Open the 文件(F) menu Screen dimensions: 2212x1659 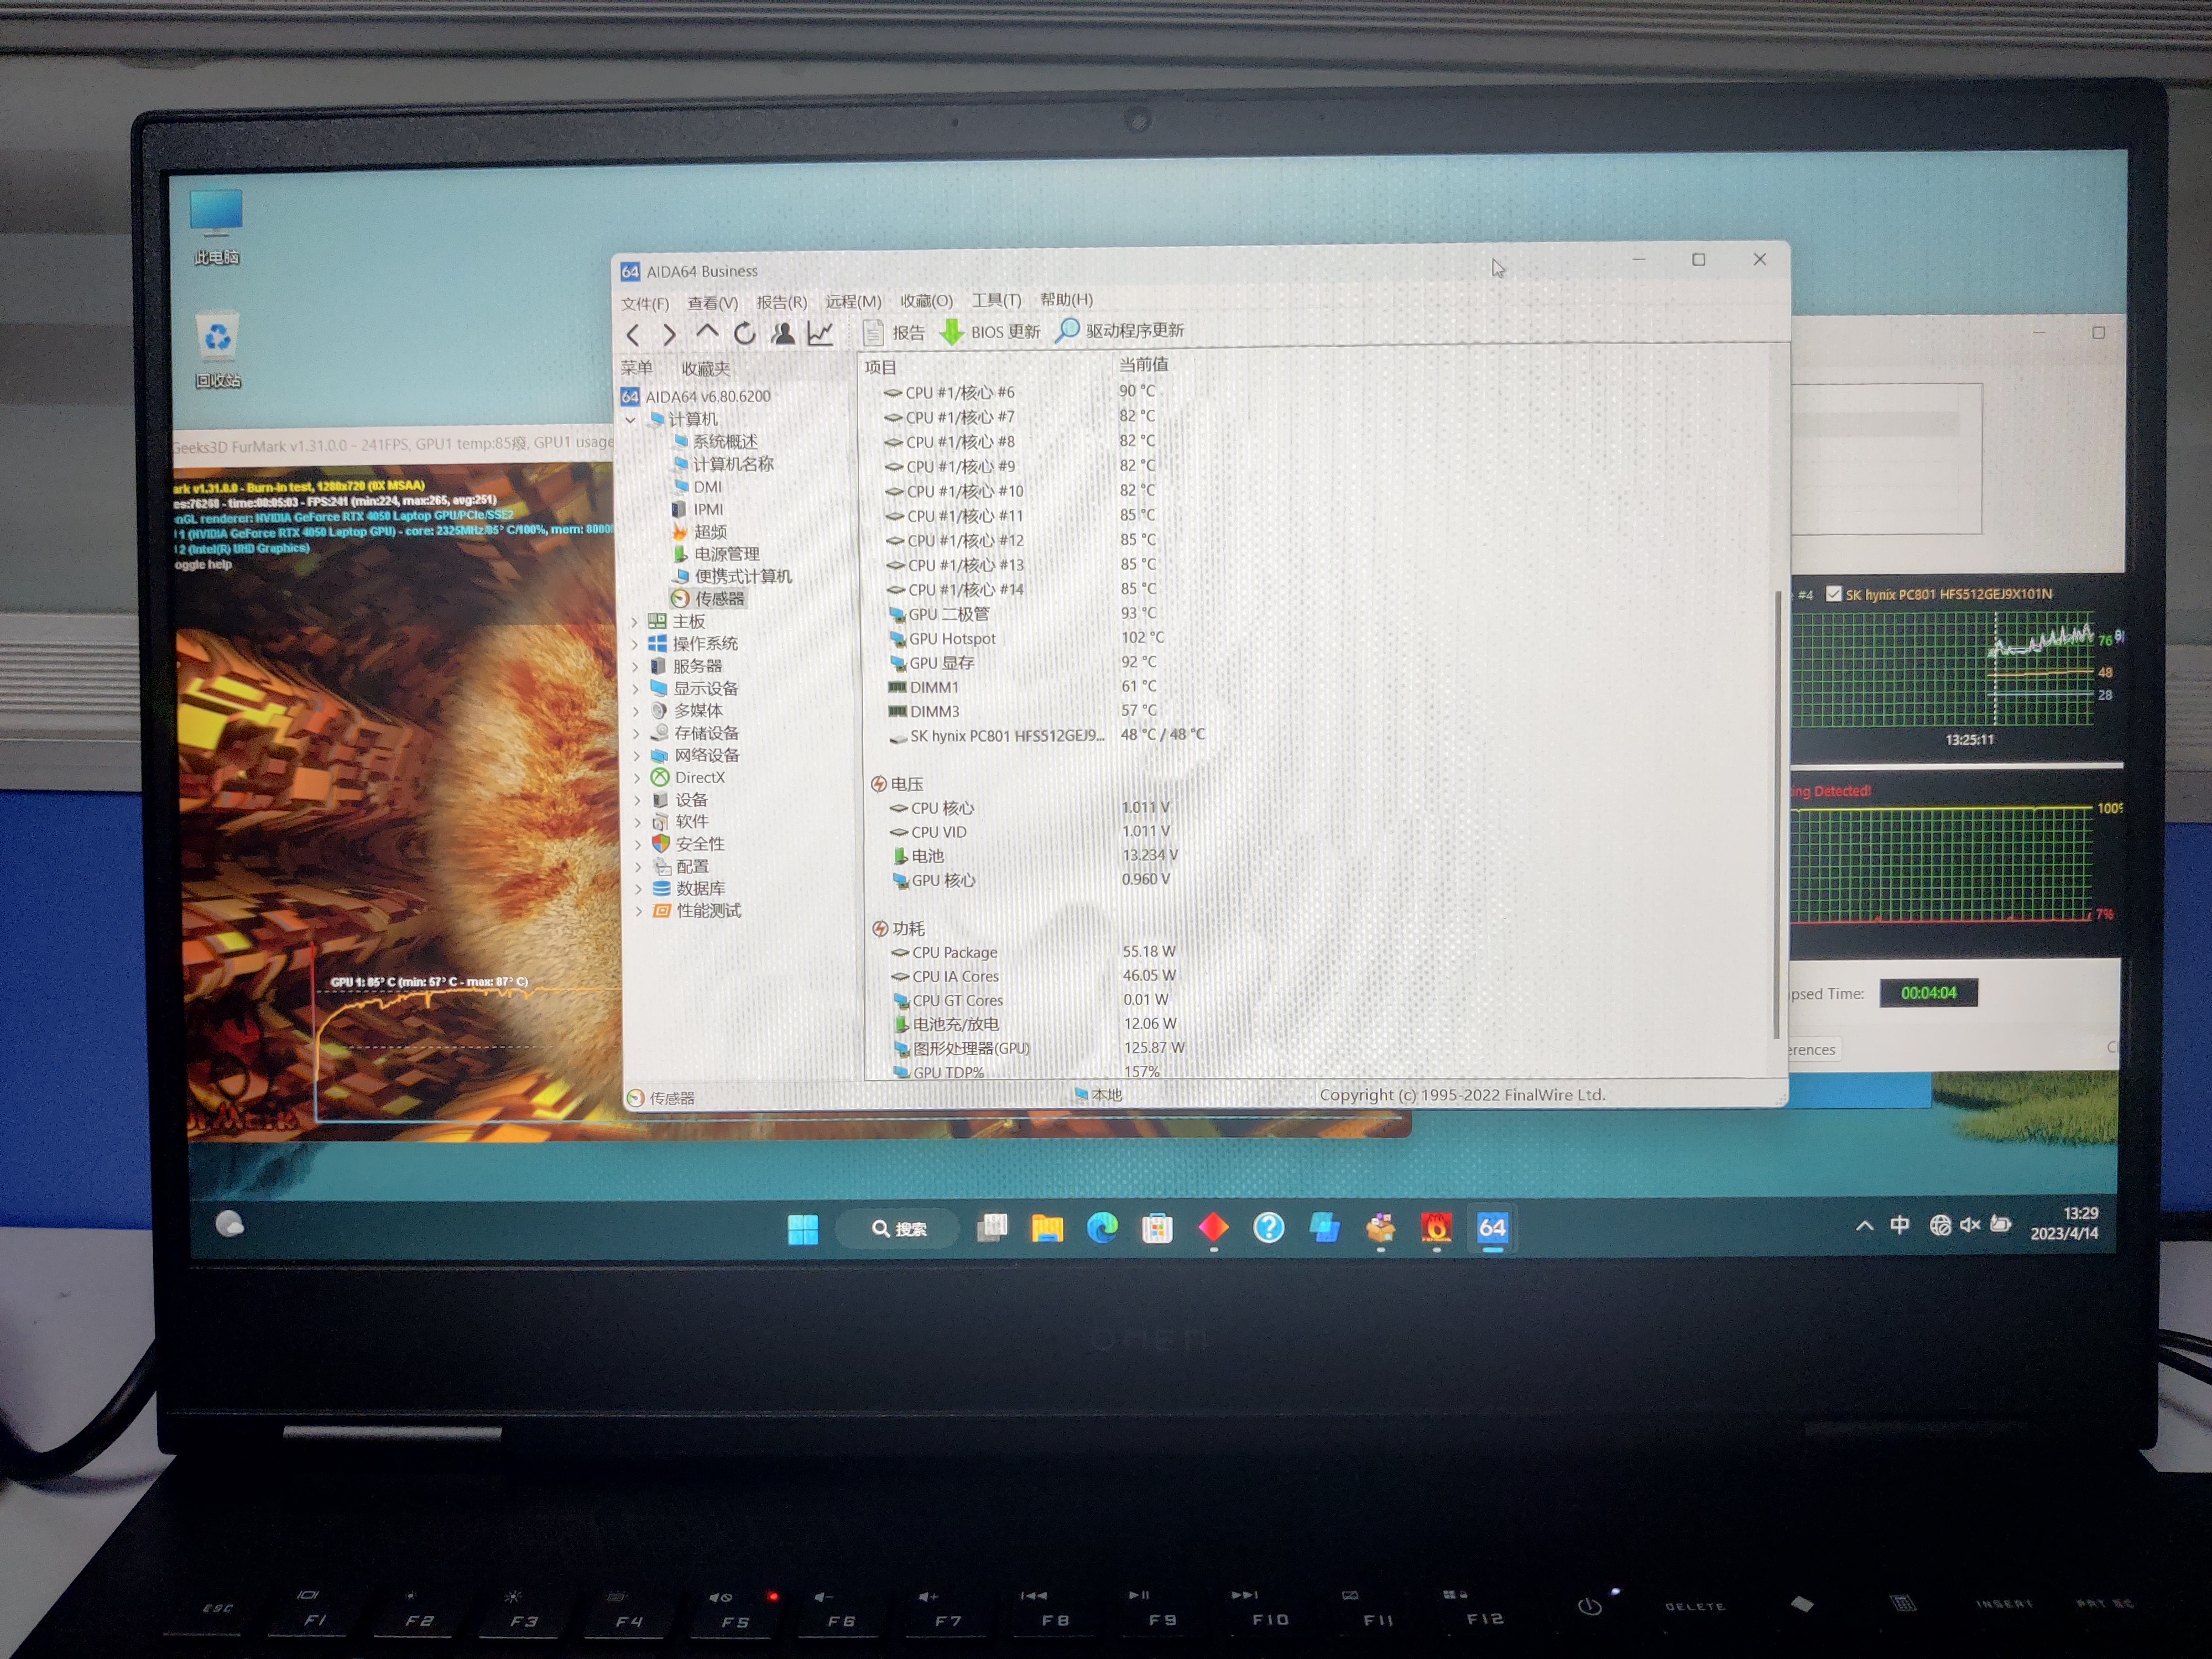click(644, 303)
